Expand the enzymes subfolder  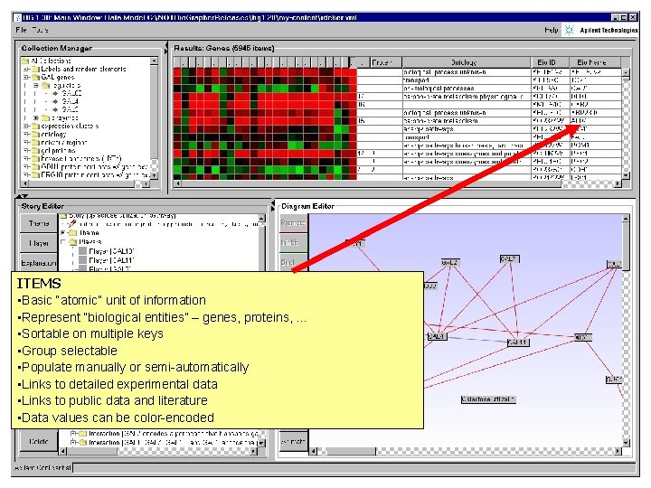tap(36, 118)
